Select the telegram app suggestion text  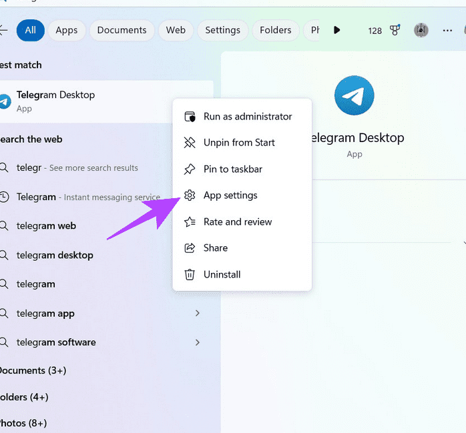coord(45,314)
